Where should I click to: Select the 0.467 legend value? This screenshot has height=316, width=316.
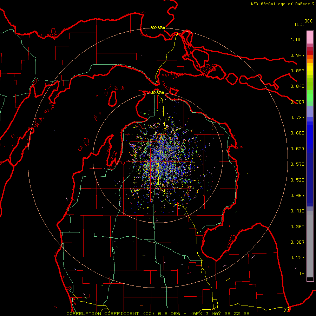(297, 196)
